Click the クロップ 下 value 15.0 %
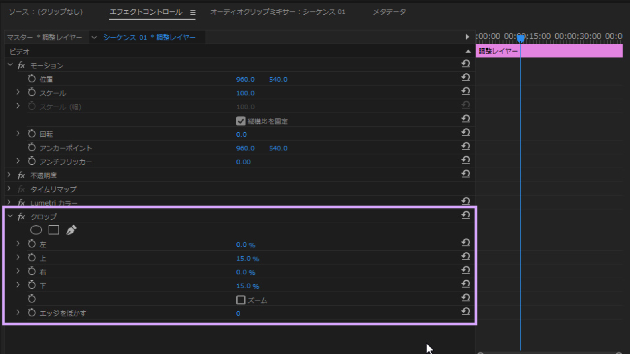Screen dimensions: 630x354 (x=248, y=286)
